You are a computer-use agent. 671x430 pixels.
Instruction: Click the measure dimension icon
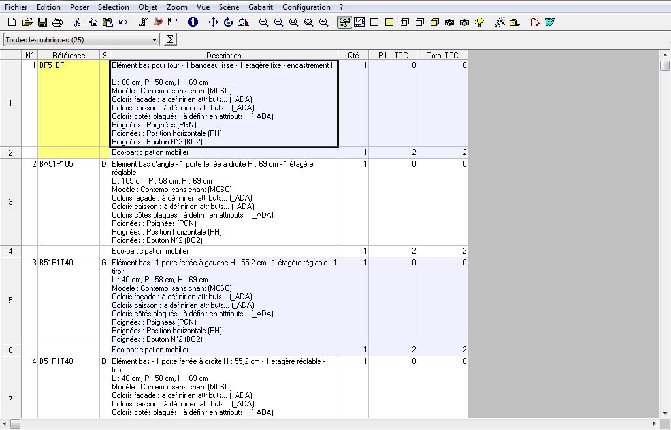pos(173,22)
